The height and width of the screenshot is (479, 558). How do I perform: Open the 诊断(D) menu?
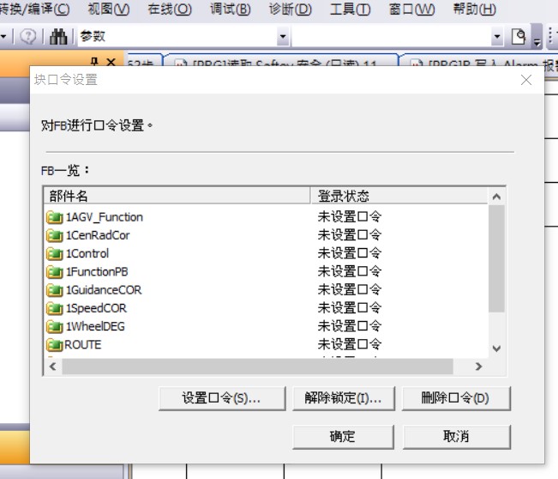coord(290,9)
